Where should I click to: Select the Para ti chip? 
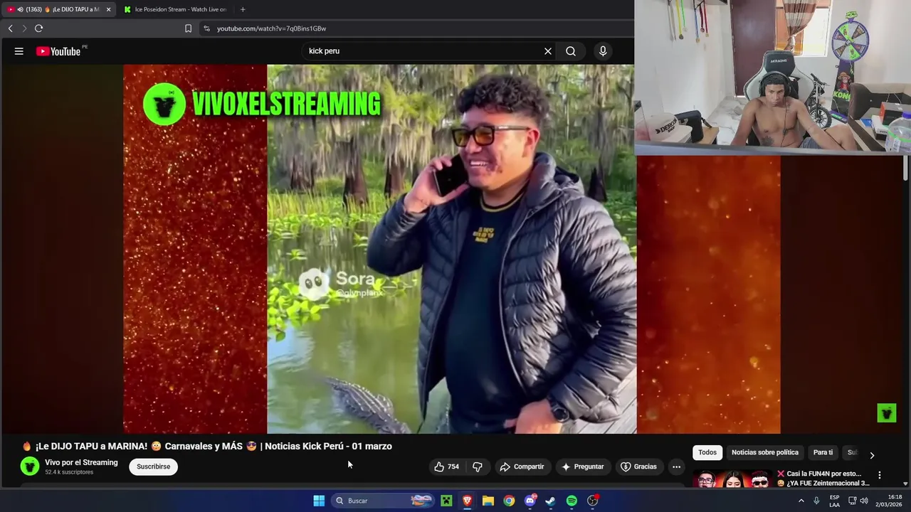[823, 452]
